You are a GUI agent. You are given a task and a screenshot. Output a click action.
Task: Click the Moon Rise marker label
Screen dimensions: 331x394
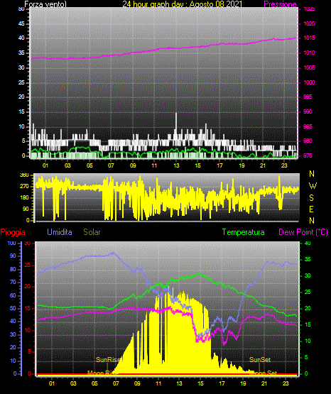pos(102,373)
